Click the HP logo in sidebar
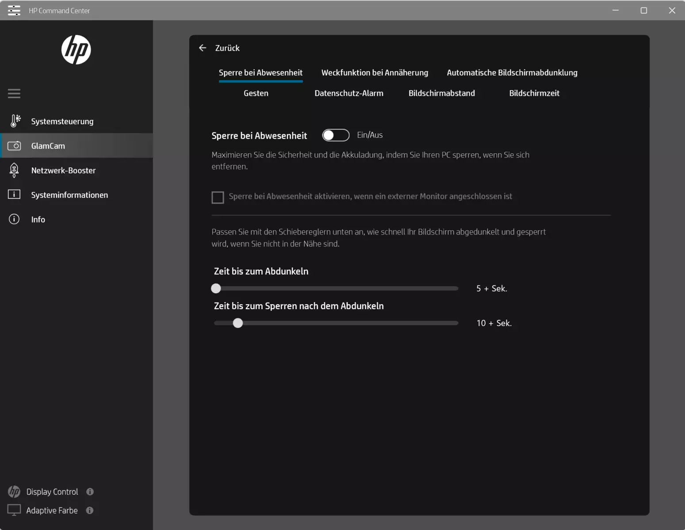The width and height of the screenshot is (685, 530). pos(76,50)
